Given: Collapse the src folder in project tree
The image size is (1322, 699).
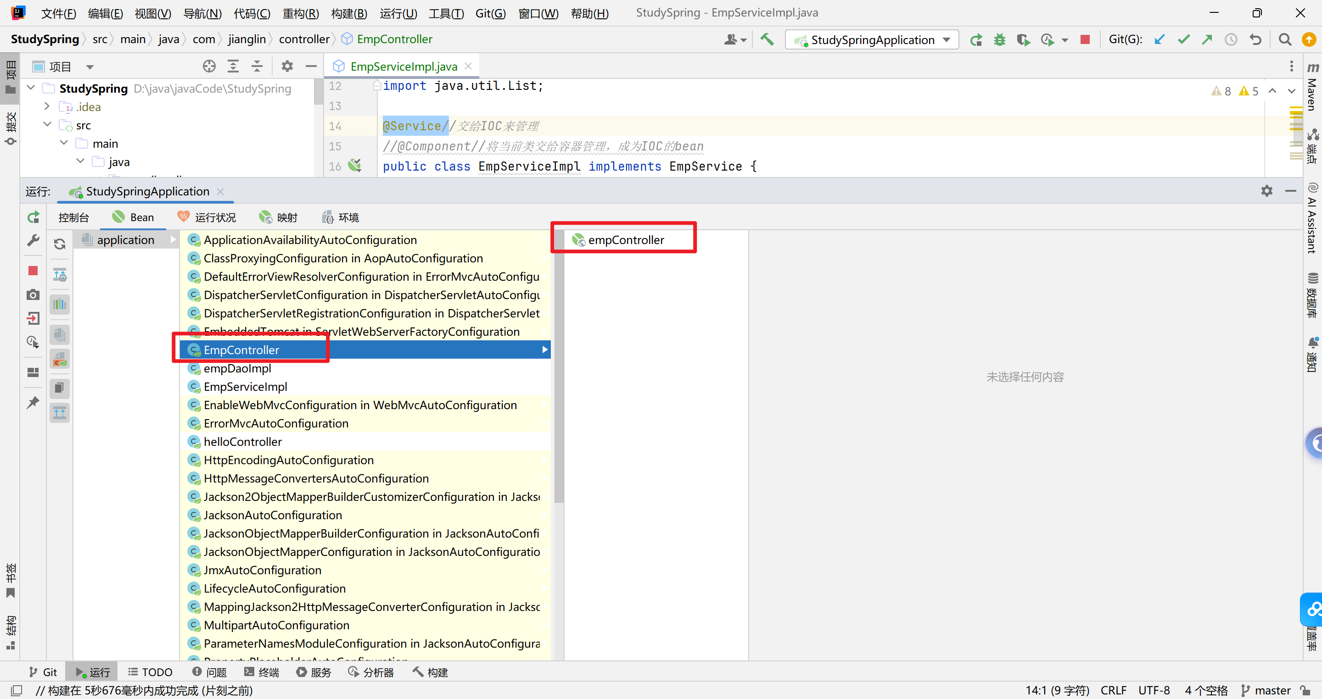Looking at the screenshot, I should pyautogui.click(x=47, y=125).
